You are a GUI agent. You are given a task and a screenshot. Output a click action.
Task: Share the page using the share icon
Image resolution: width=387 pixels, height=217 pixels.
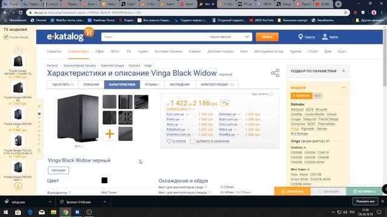[x=275, y=73]
